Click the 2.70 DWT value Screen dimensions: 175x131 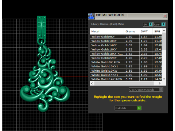(144, 58)
